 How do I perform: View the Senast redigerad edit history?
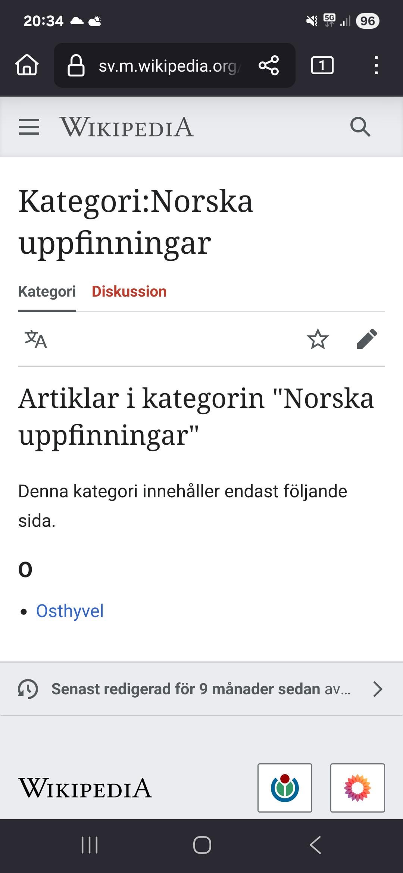pyautogui.click(x=201, y=689)
